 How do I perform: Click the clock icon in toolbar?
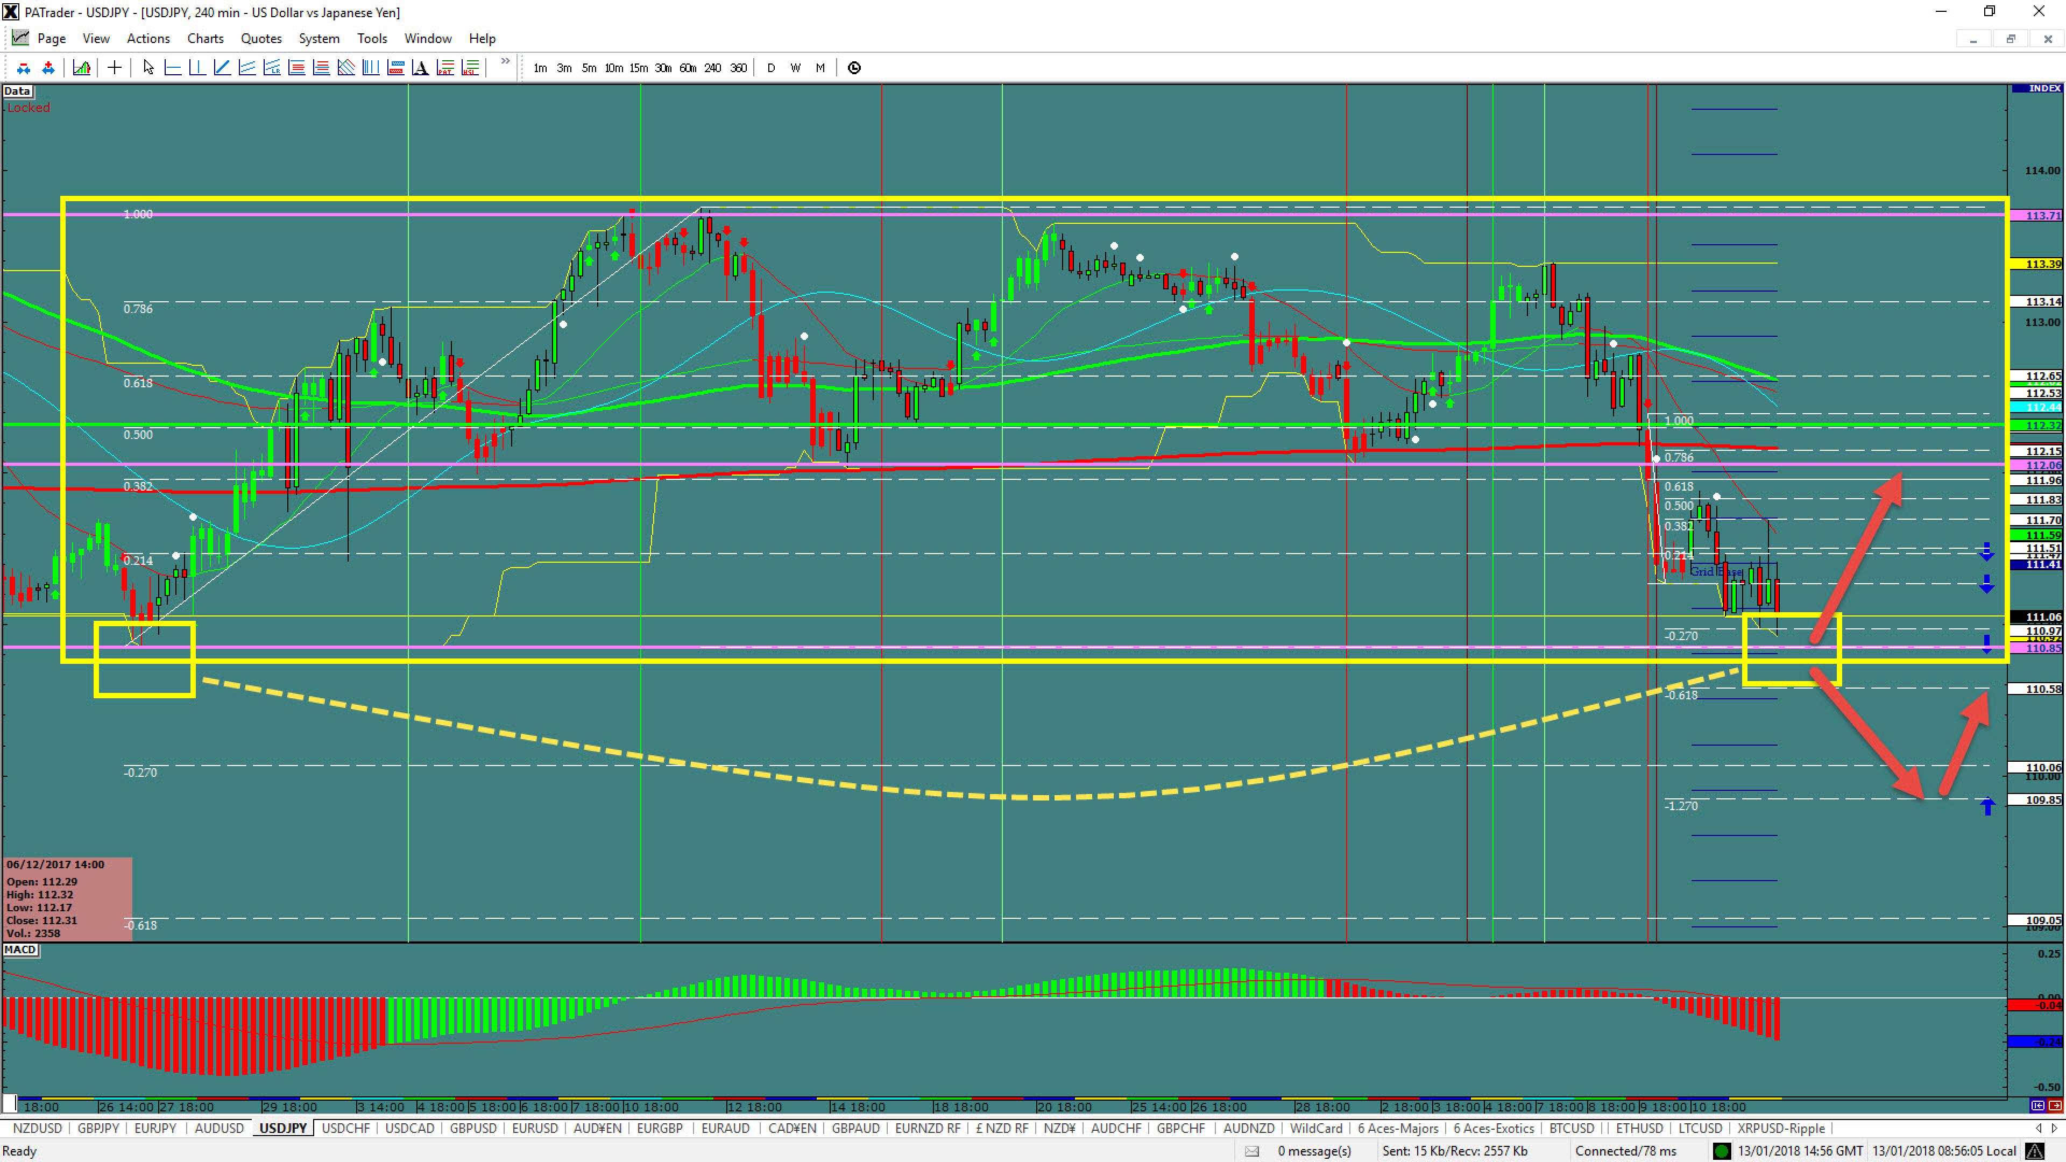pos(854,68)
